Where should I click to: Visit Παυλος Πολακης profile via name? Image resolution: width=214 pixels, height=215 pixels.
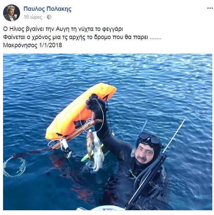click(48, 9)
